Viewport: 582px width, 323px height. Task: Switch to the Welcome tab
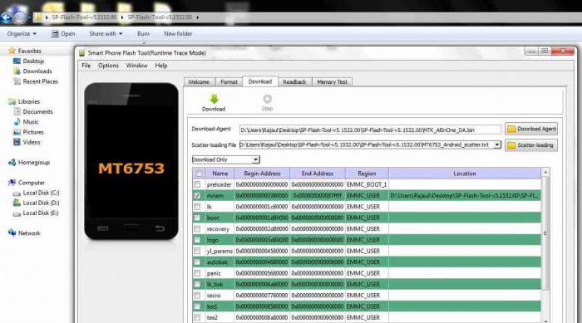click(199, 82)
